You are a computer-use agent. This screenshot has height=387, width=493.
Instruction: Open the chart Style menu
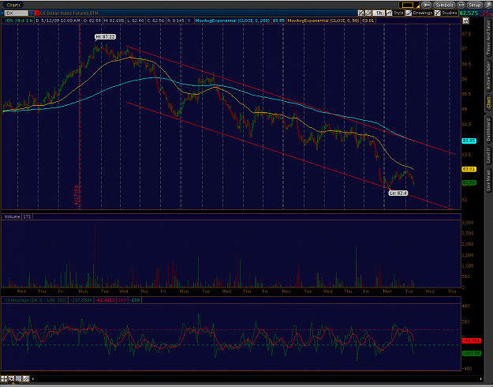395,13
